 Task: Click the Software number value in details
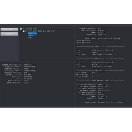tap(30, 67)
